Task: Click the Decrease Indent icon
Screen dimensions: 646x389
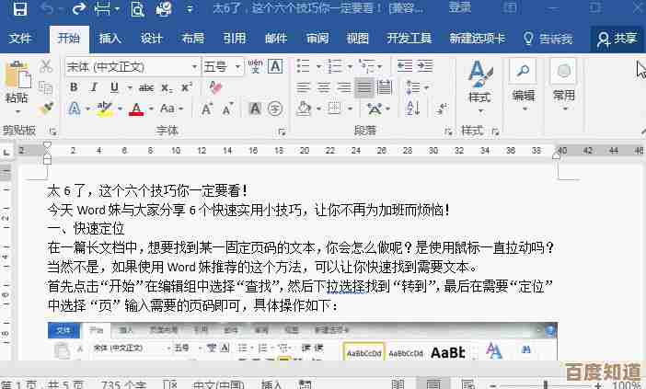Action: (404, 65)
